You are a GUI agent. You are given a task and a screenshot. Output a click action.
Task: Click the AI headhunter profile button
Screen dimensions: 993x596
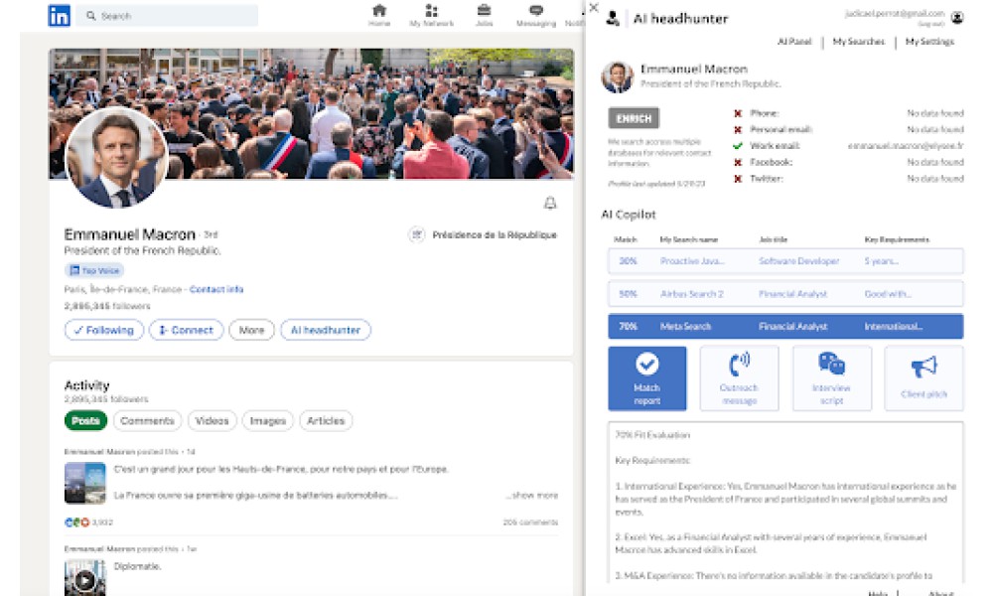(326, 330)
